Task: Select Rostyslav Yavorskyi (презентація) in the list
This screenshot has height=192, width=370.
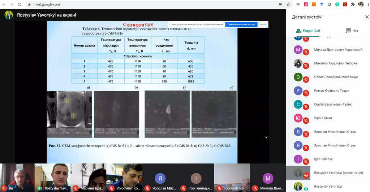Action: (x=328, y=173)
